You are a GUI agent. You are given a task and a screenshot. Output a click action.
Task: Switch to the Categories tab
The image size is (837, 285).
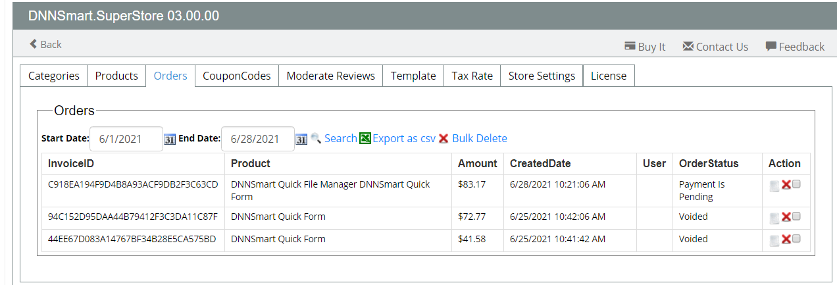(x=54, y=76)
